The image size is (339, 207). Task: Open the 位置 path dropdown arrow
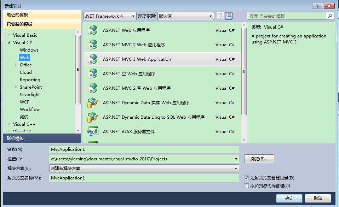[x=236, y=159]
